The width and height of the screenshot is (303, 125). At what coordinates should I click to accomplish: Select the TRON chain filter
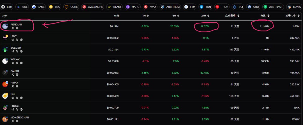click(x=222, y=7)
